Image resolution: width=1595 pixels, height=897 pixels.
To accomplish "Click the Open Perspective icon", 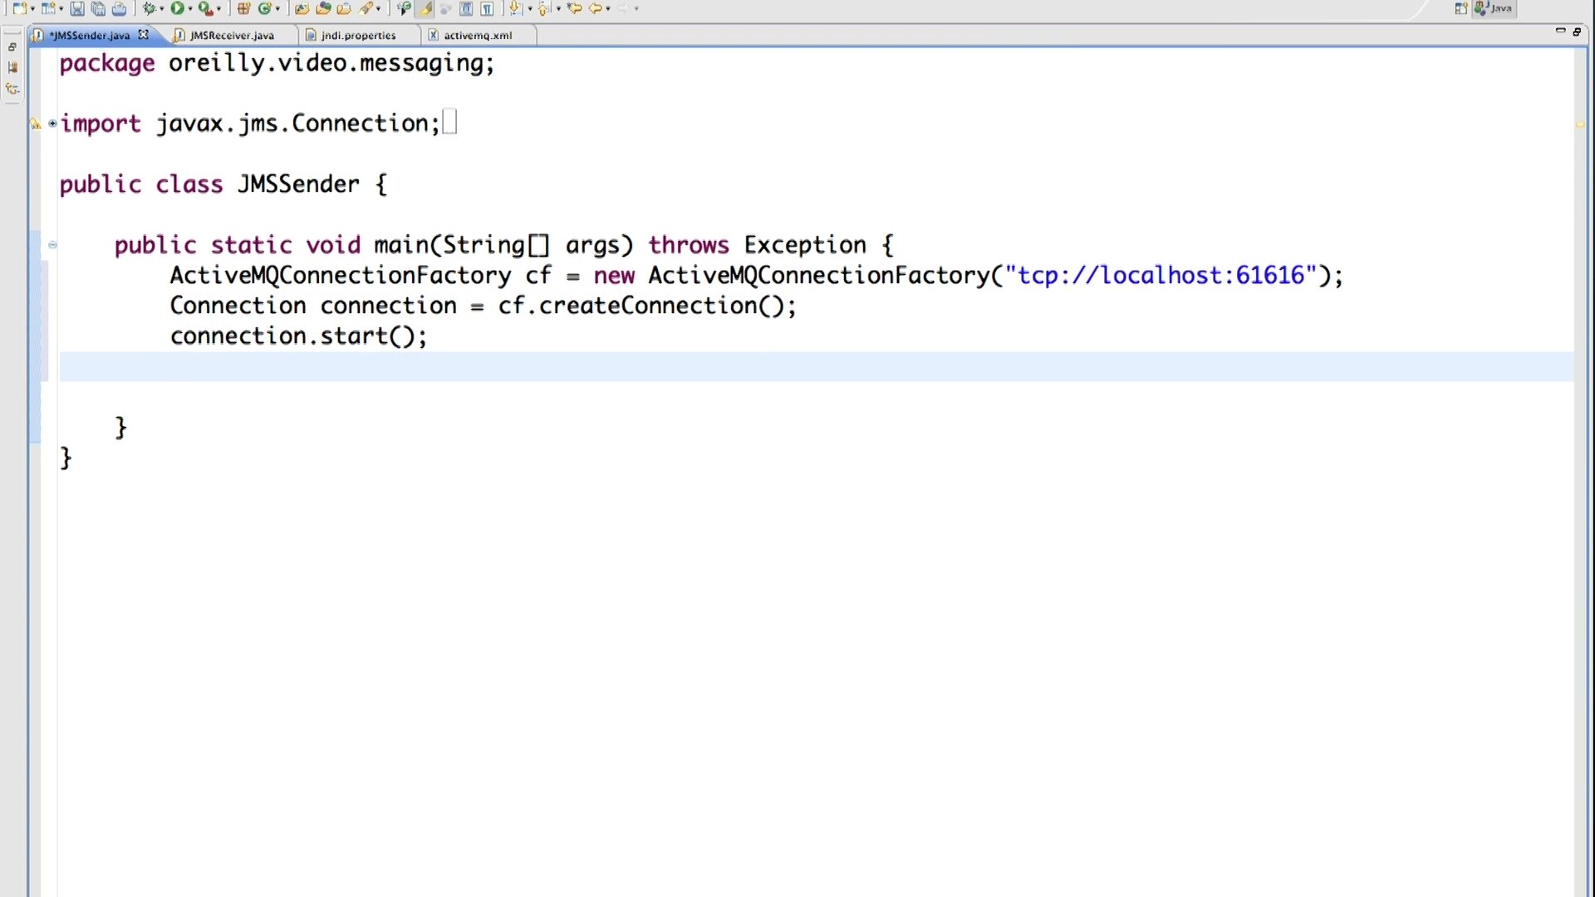I will click(1461, 8).
